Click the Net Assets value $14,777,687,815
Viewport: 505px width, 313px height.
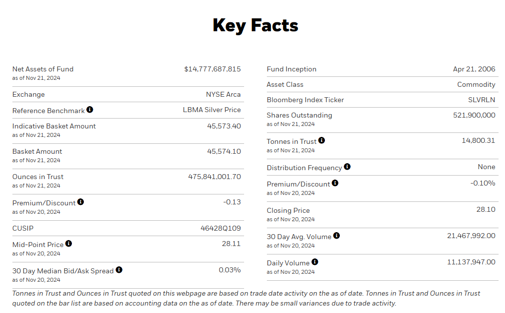click(x=212, y=69)
